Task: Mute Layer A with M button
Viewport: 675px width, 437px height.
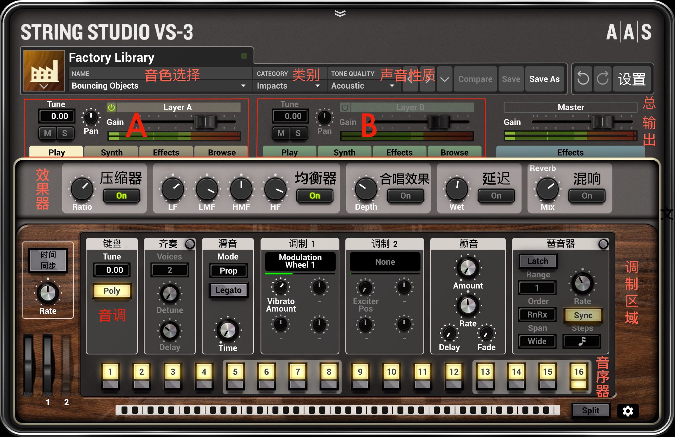Action: (x=48, y=133)
